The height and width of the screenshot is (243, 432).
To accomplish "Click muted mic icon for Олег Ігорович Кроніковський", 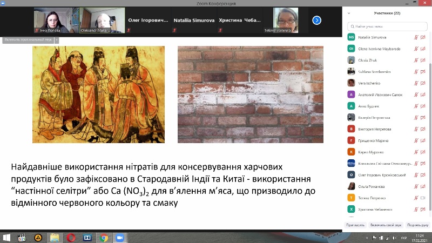I will coord(416,175).
